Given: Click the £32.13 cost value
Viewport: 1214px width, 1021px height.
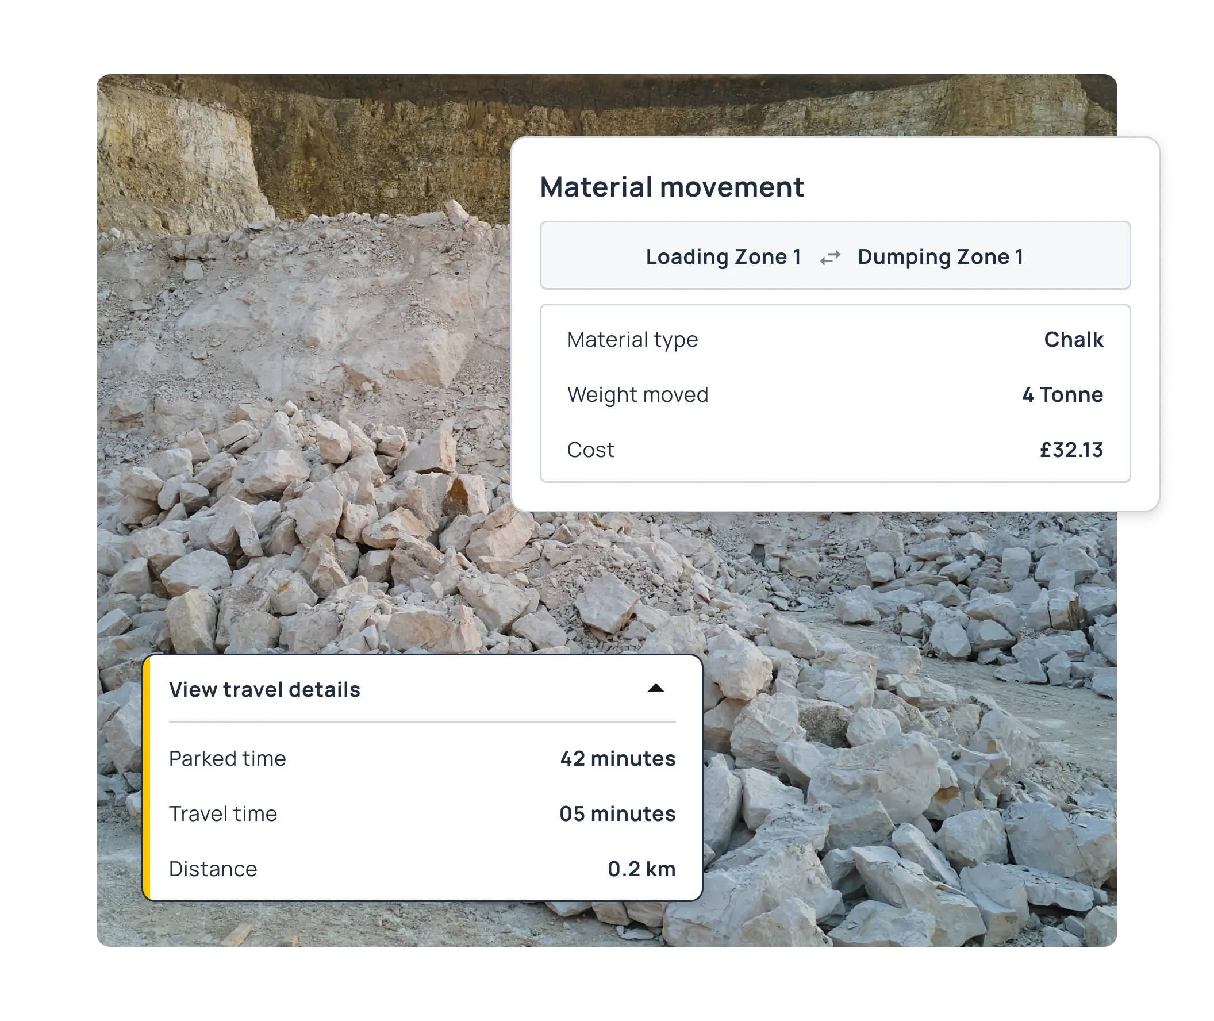Looking at the screenshot, I should point(1071,450).
